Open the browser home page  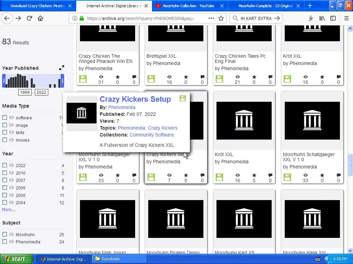pyautogui.click(x=40, y=18)
